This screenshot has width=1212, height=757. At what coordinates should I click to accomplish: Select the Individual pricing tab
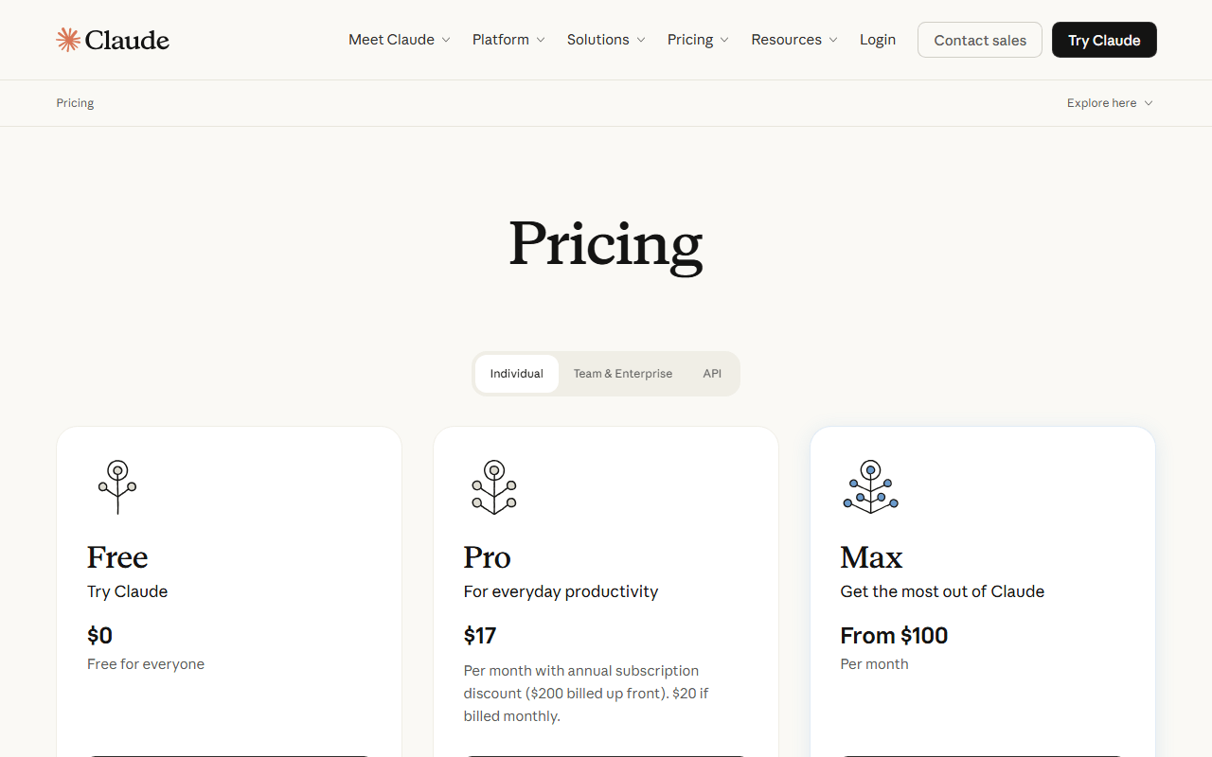517,374
